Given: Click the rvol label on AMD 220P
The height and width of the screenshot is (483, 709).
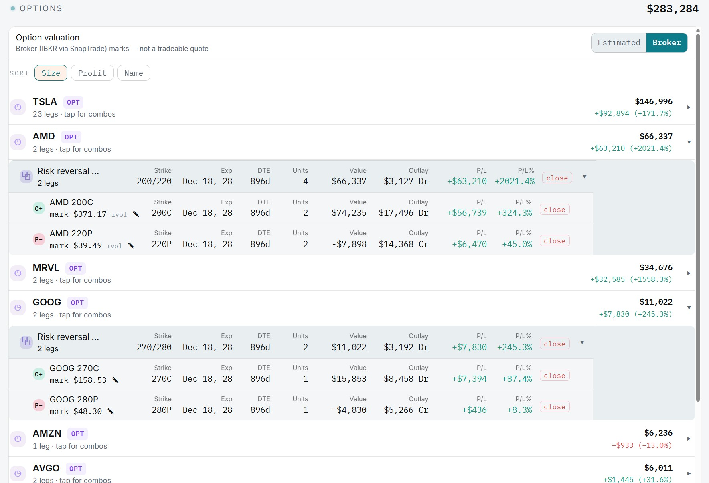Looking at the screenshot, I should [114, 246].
